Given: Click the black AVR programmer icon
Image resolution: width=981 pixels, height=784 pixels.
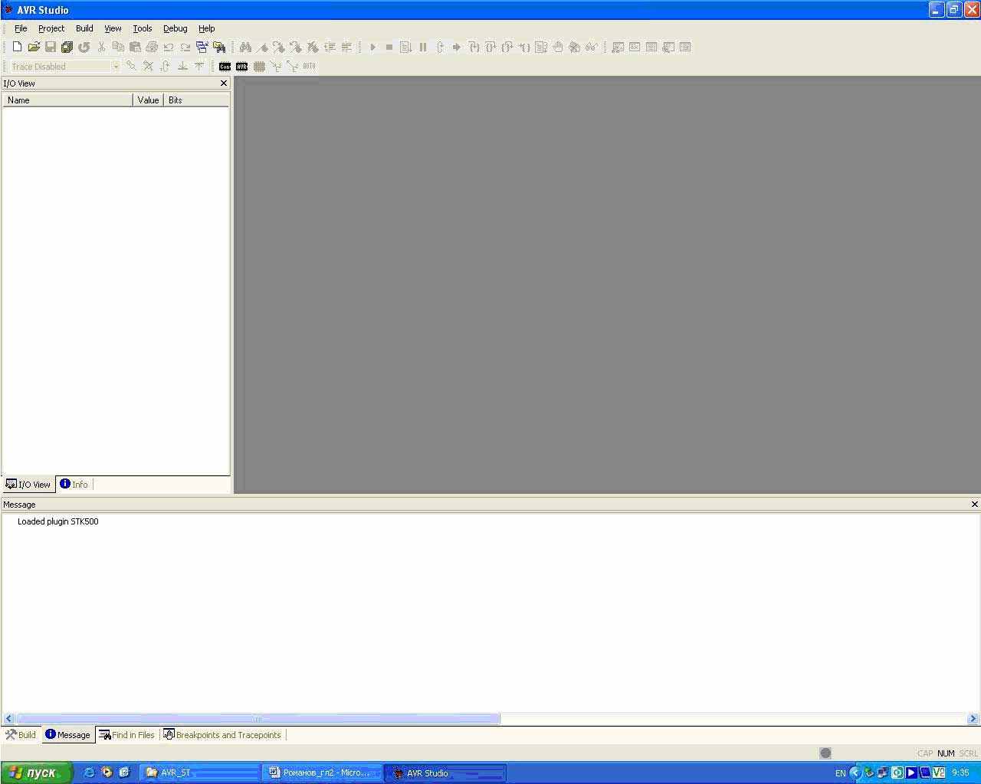Looking at the screenshot, I should [242, 67].
